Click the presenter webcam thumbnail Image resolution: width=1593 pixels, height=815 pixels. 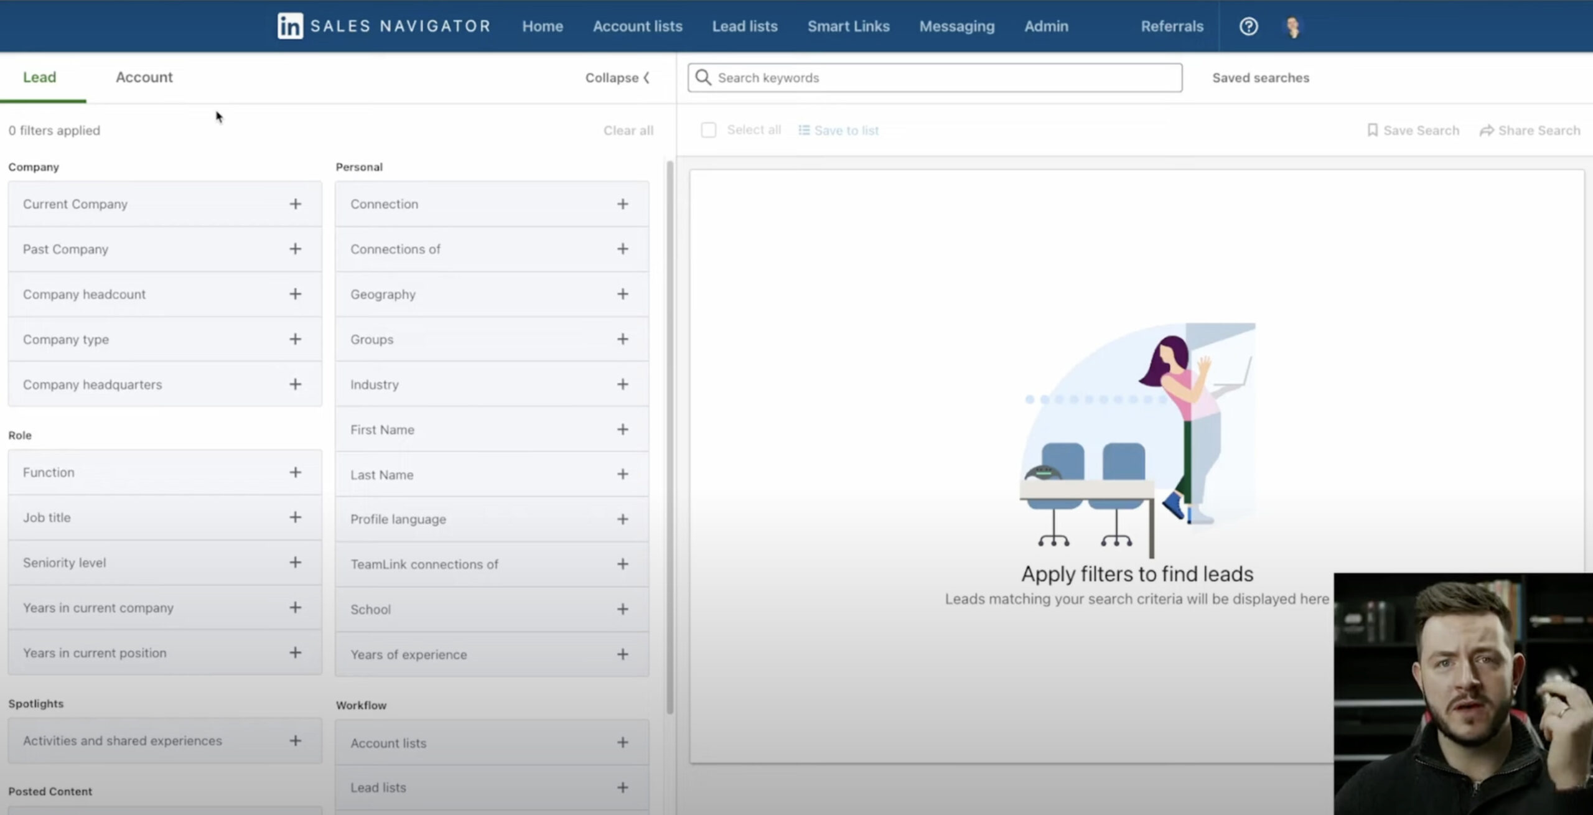tap(1463, 694)
